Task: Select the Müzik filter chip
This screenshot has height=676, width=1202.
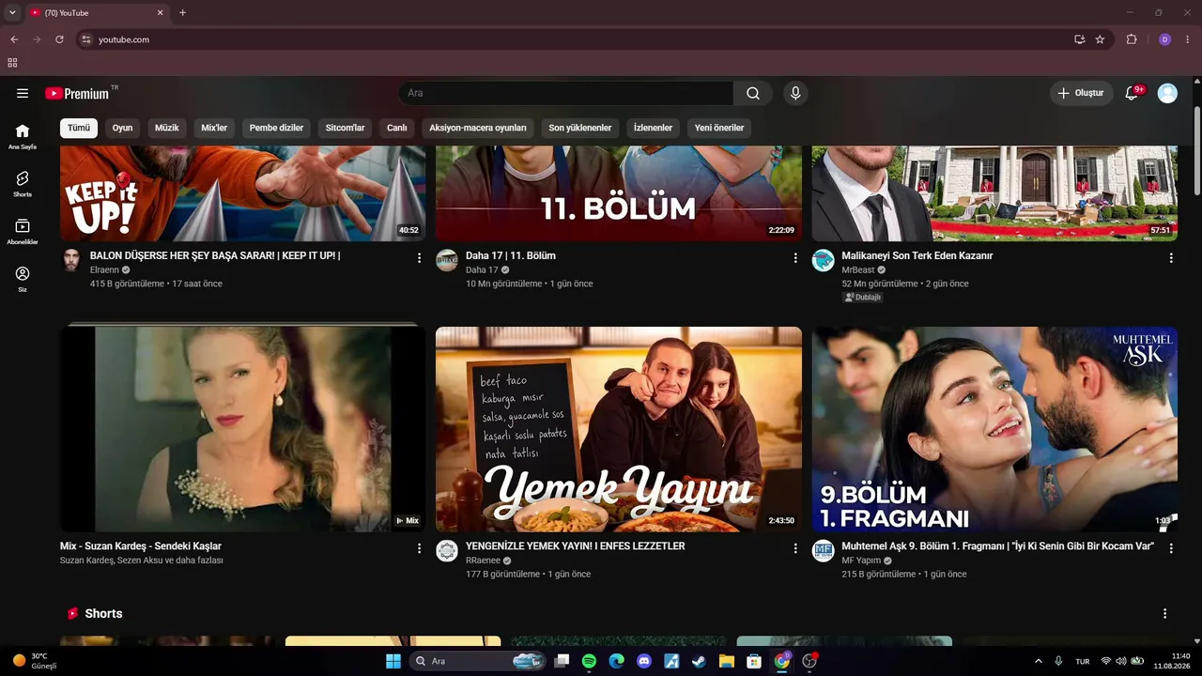Action: pos(167,128)
